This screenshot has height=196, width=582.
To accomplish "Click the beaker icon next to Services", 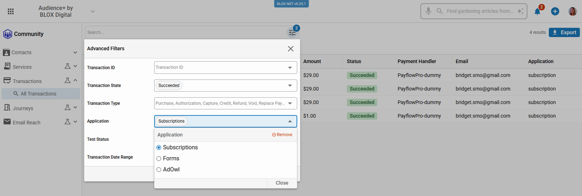I will (68, 67).
